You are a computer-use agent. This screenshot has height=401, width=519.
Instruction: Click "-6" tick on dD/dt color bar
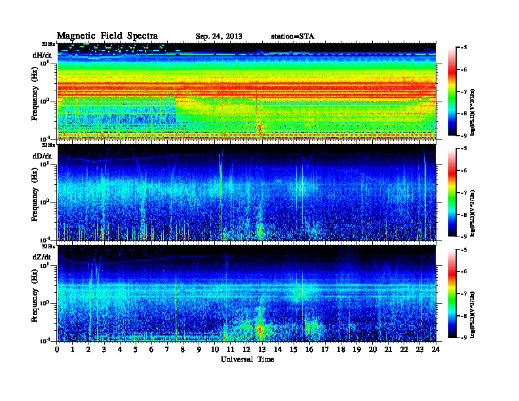coord(464,171)
